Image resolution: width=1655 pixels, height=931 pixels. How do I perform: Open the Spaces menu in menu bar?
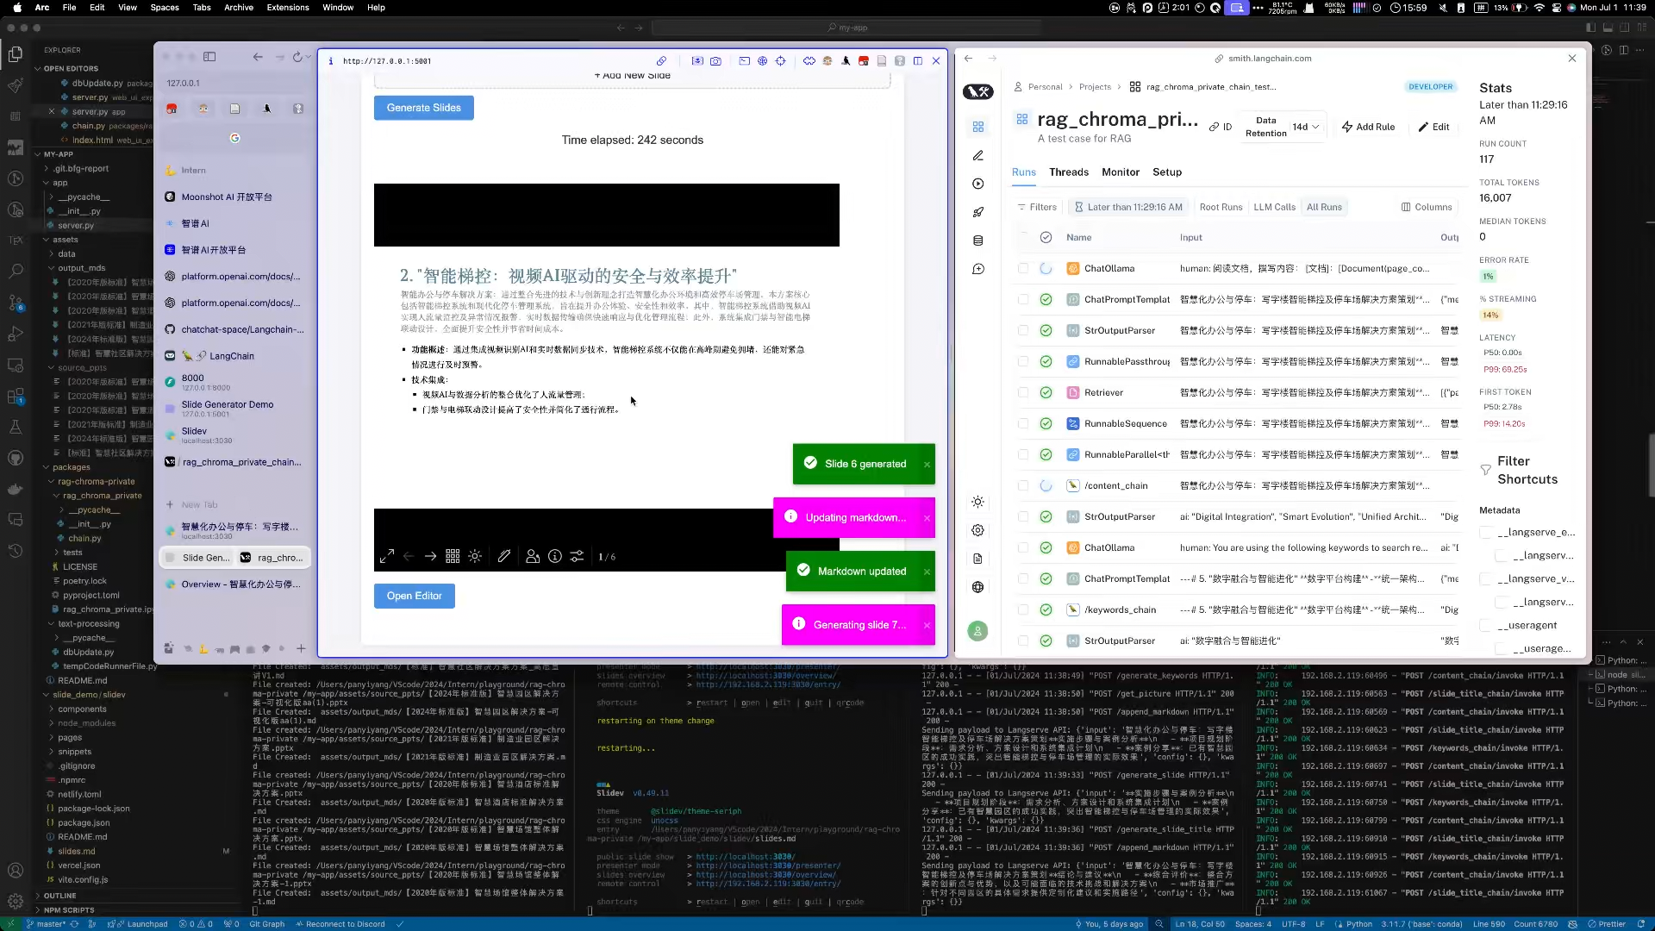pyautogui.click(x=165, y=7)
